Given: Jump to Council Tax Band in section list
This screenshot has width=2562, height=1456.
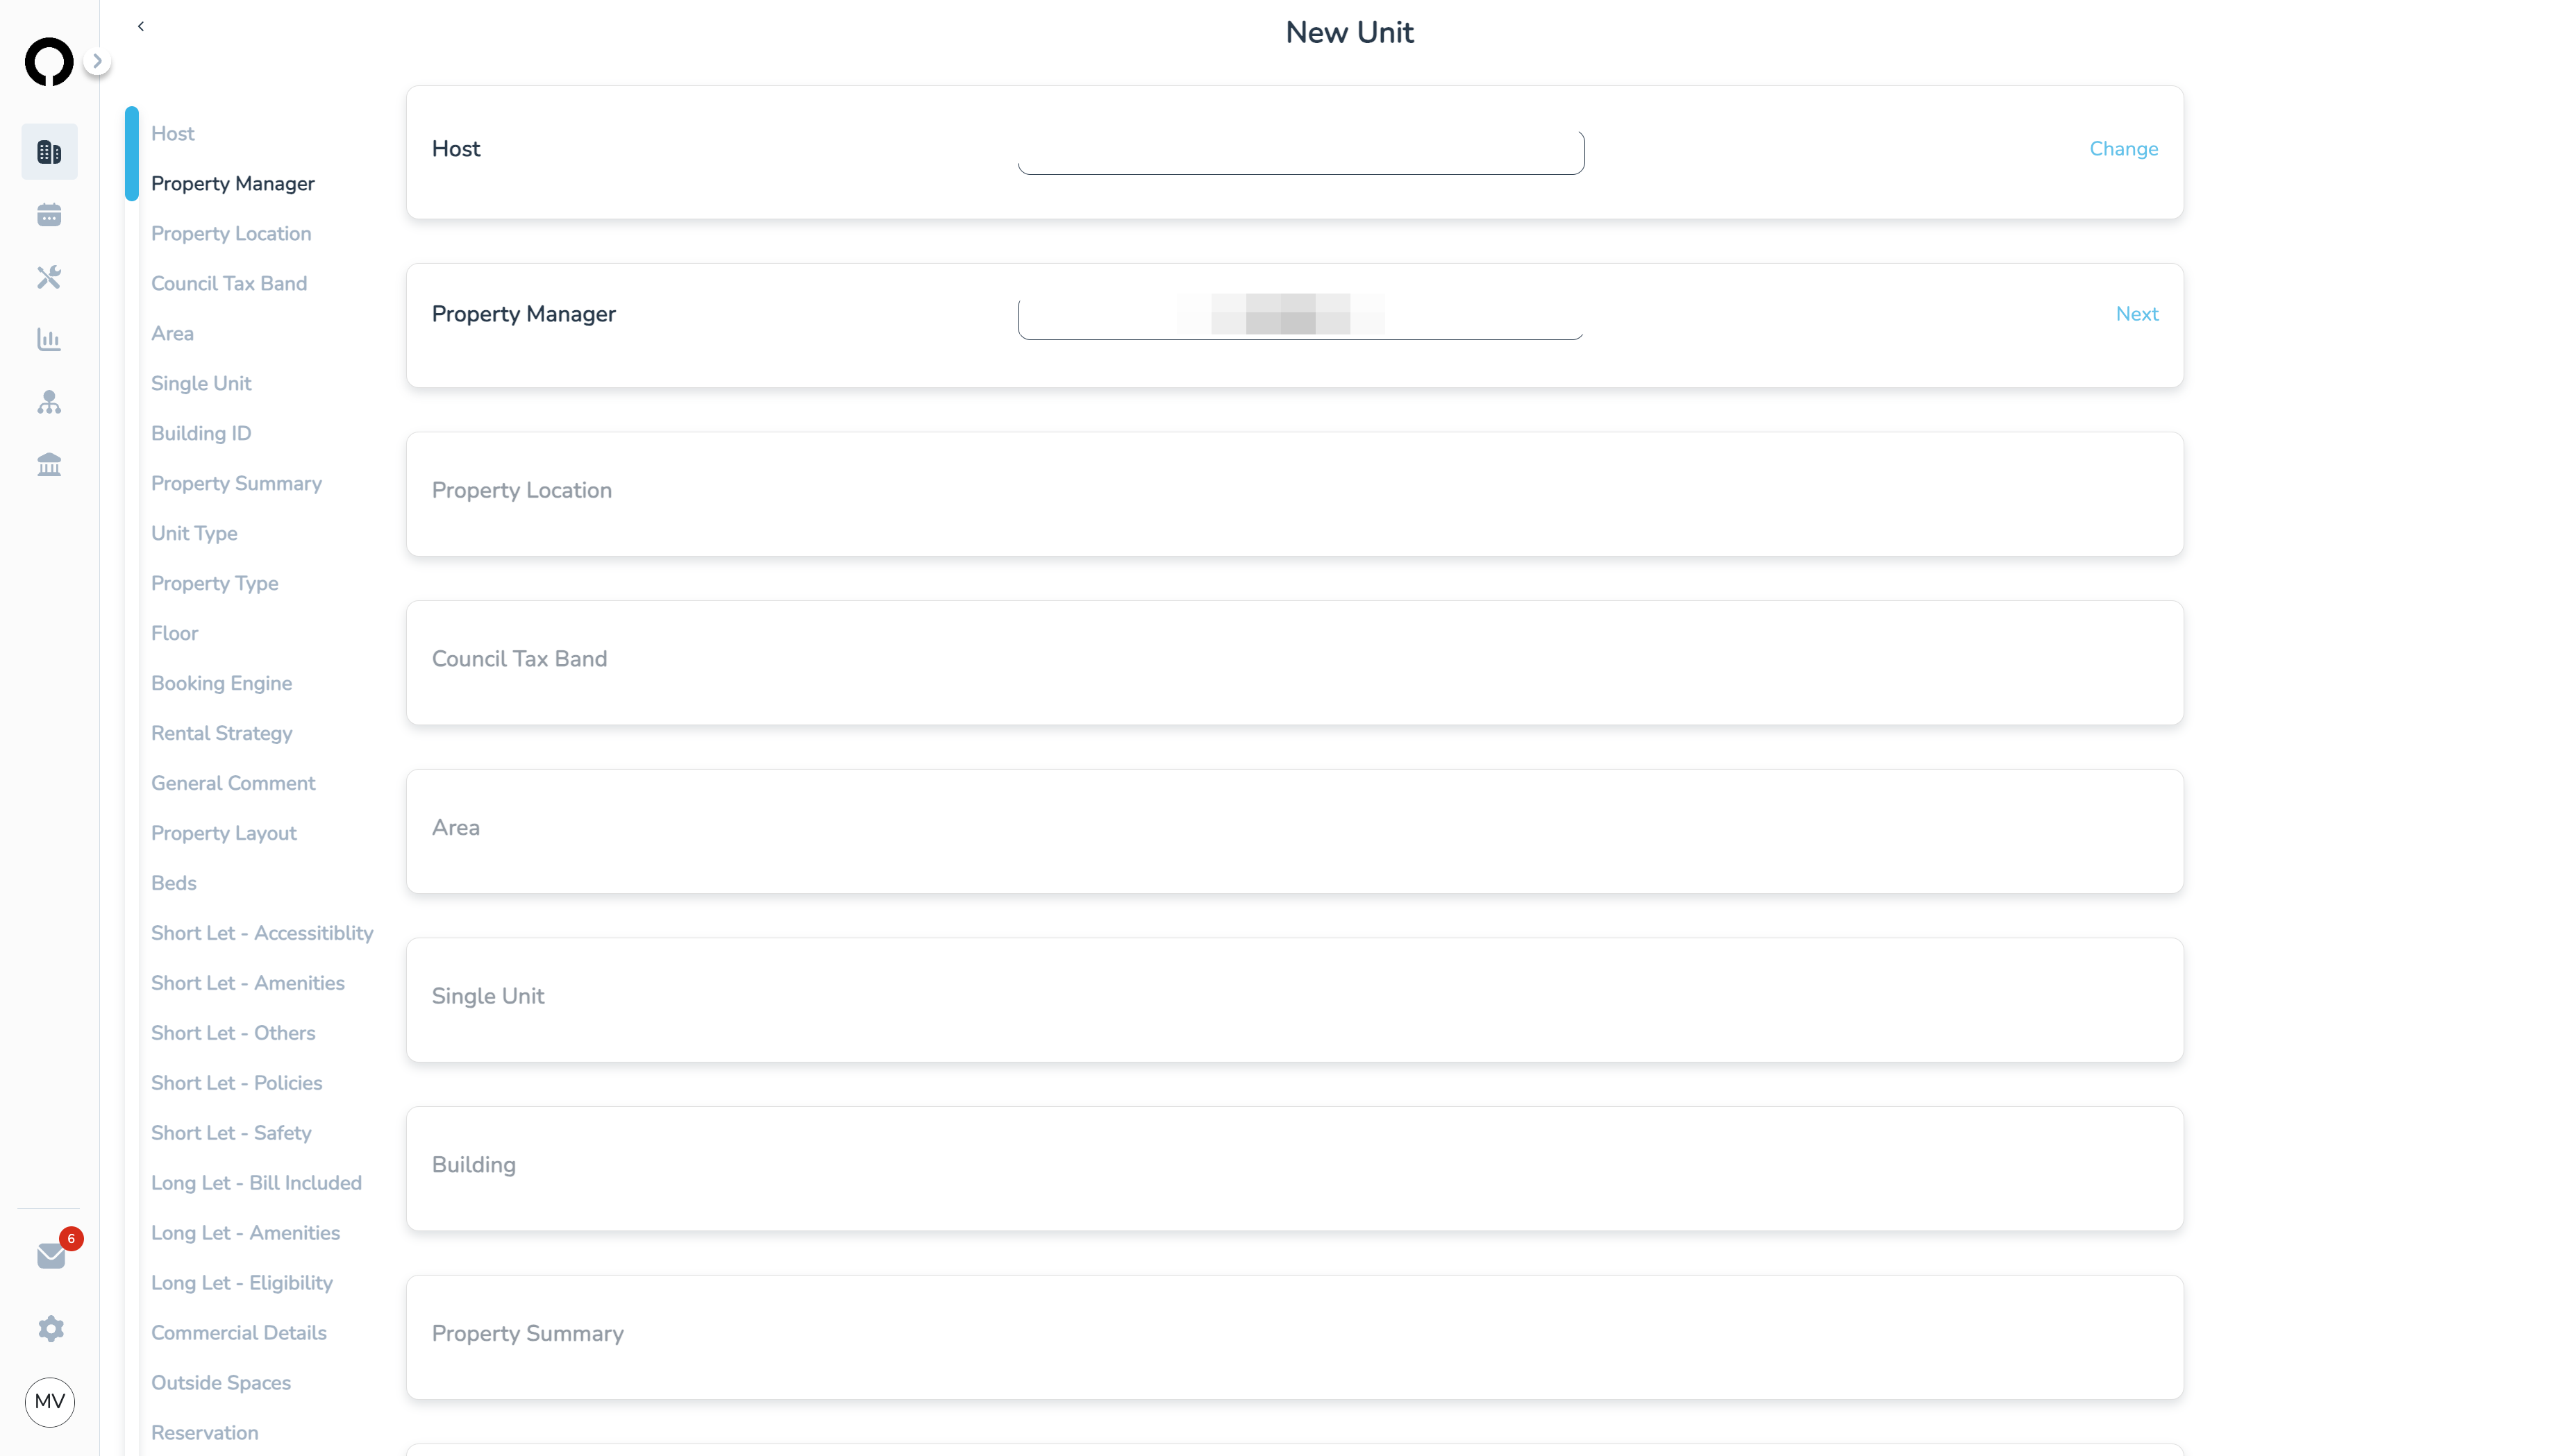Looking at the screenshot, I should point(229,283).
